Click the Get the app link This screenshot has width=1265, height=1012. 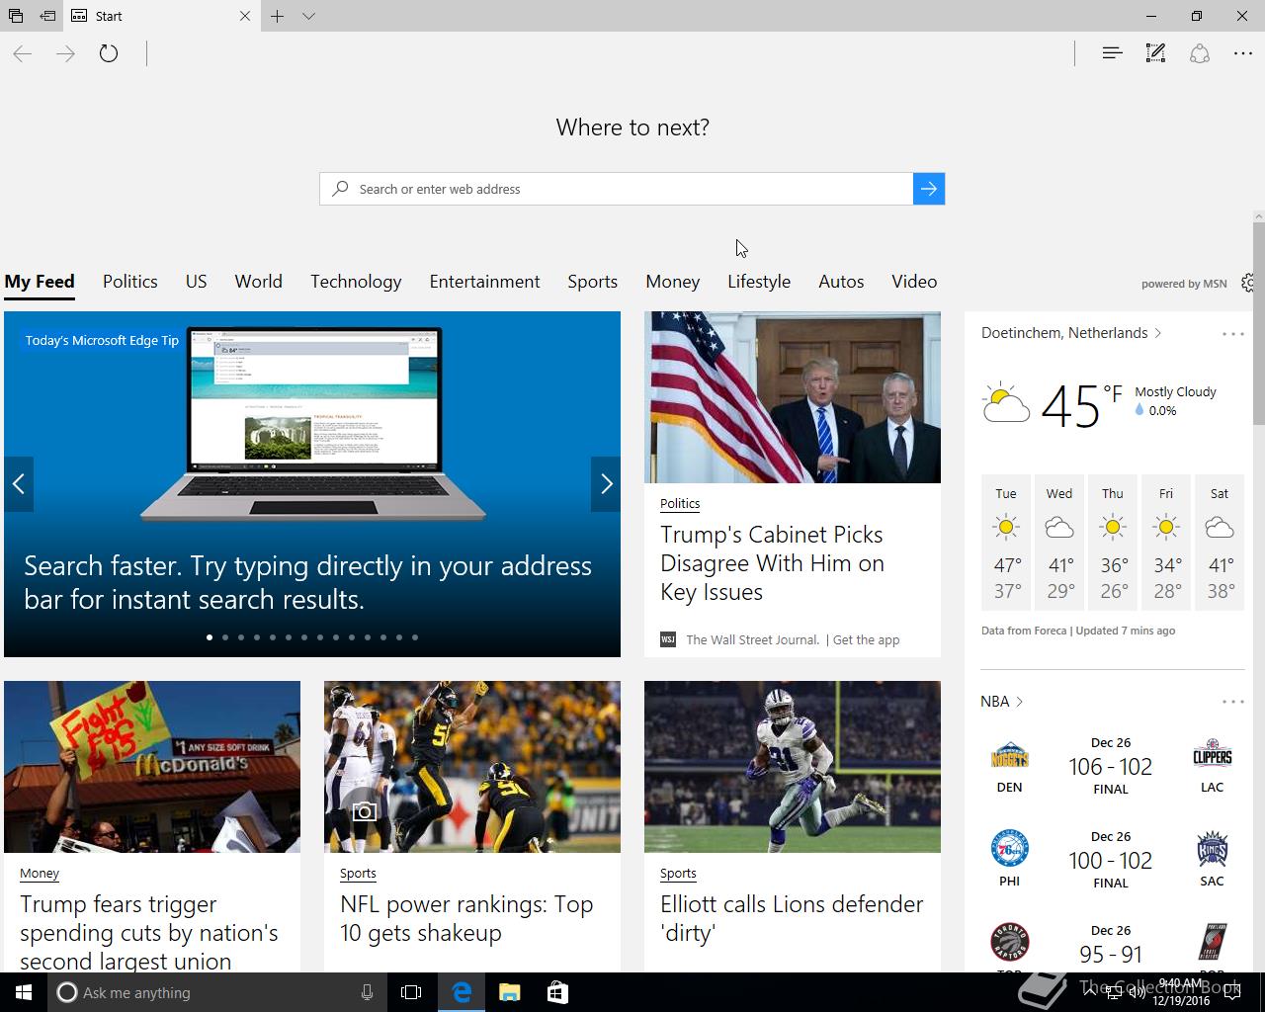867,639
